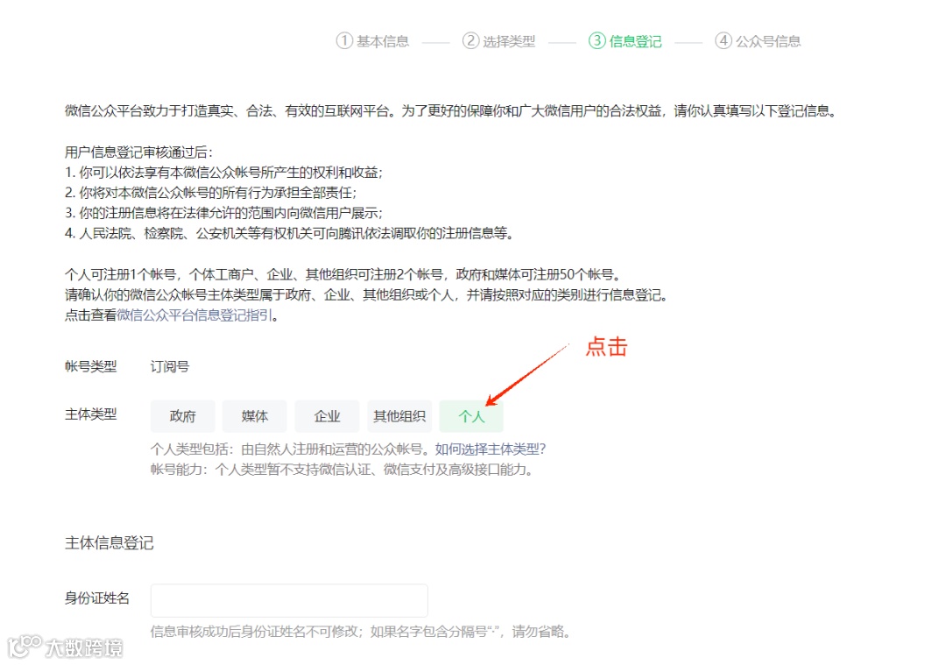
Task: Click the 帐号类型 label
Action: 90,366
